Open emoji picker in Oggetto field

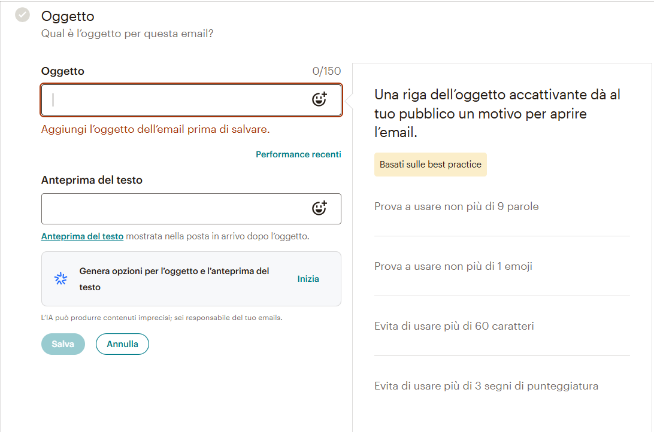(x=319, y=99)
